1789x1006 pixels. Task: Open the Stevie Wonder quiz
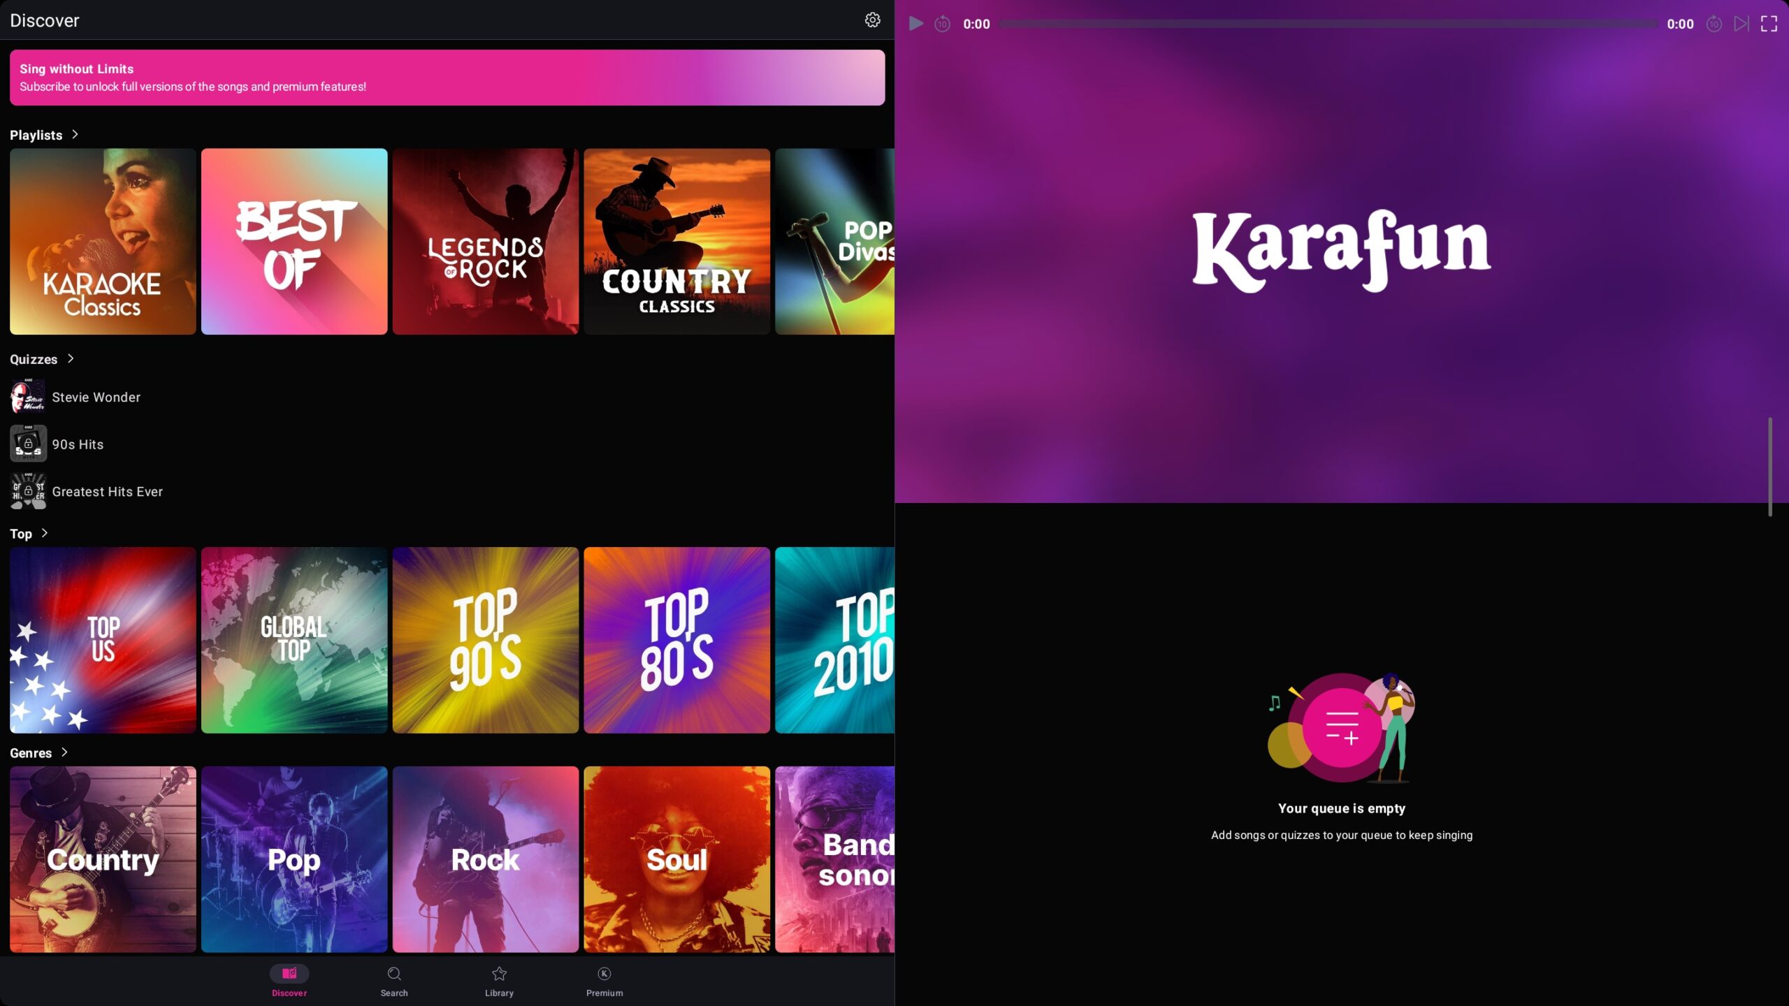(x=96, y=397)
